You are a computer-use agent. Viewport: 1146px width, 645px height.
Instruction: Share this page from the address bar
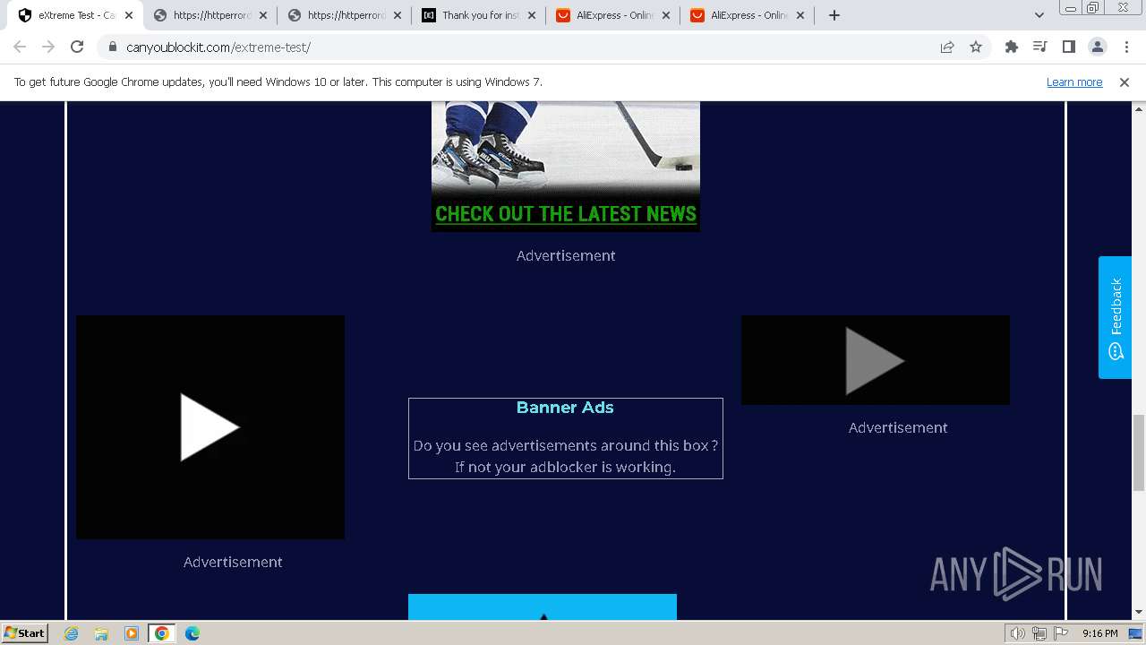point(947,47)
